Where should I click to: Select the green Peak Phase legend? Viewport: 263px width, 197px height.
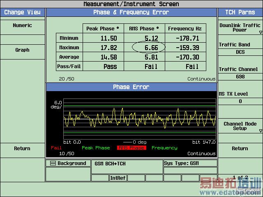tap(96, 148)
